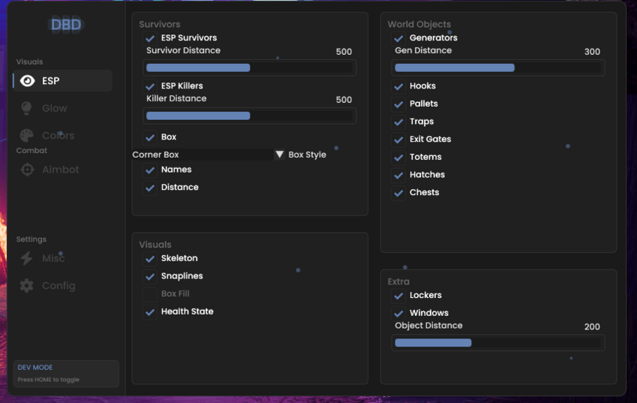This screenshot has height=403, width=637.
Task: Uncheck the Box checkbox under Survivors
Action: pyautogui.click(x=150, y=137)
